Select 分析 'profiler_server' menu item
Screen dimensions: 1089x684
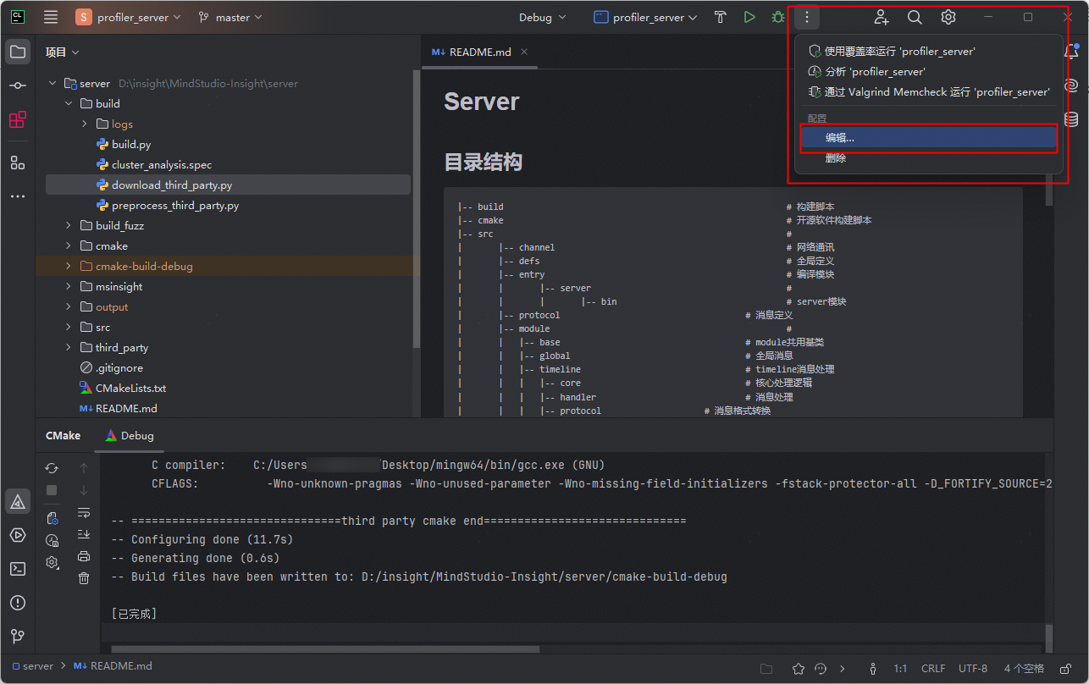pos(928,71)
